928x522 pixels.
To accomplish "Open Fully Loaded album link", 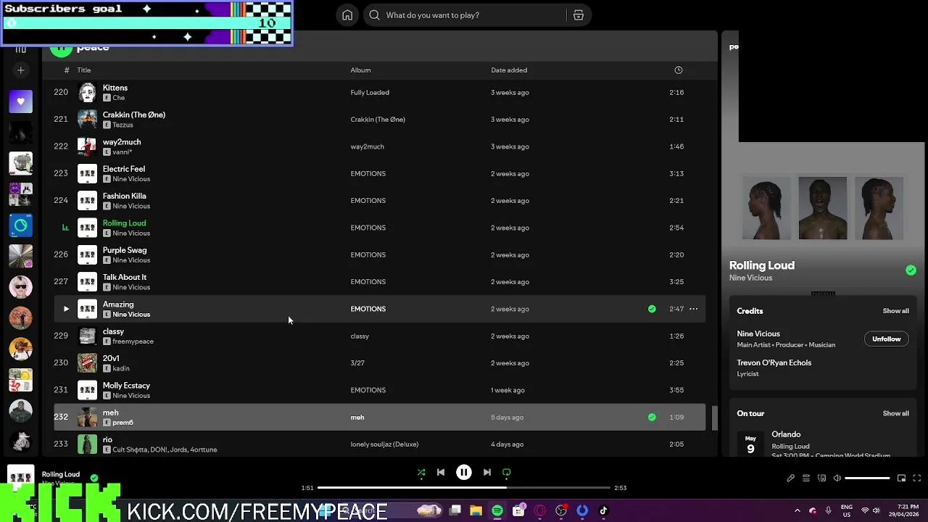I will pos(370,93).
